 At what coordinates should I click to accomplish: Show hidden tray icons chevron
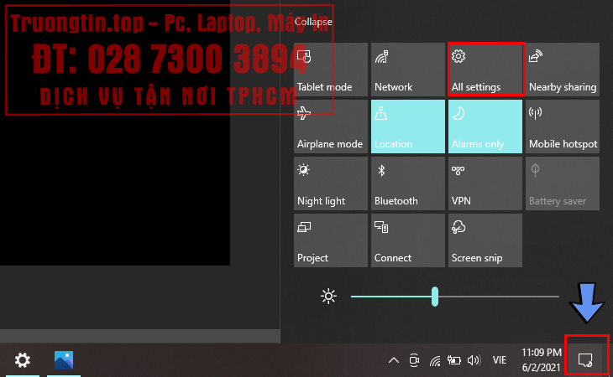[x=394, y=360]
